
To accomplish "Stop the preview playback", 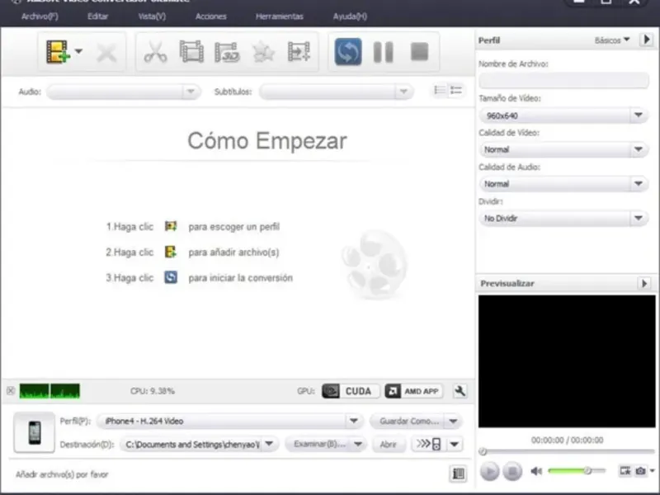I will (512, 470).
